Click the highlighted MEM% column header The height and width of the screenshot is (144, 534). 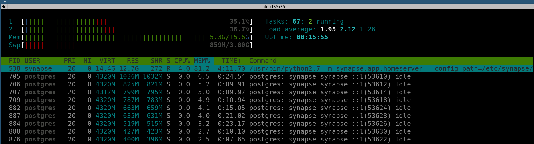click(202, 61)
